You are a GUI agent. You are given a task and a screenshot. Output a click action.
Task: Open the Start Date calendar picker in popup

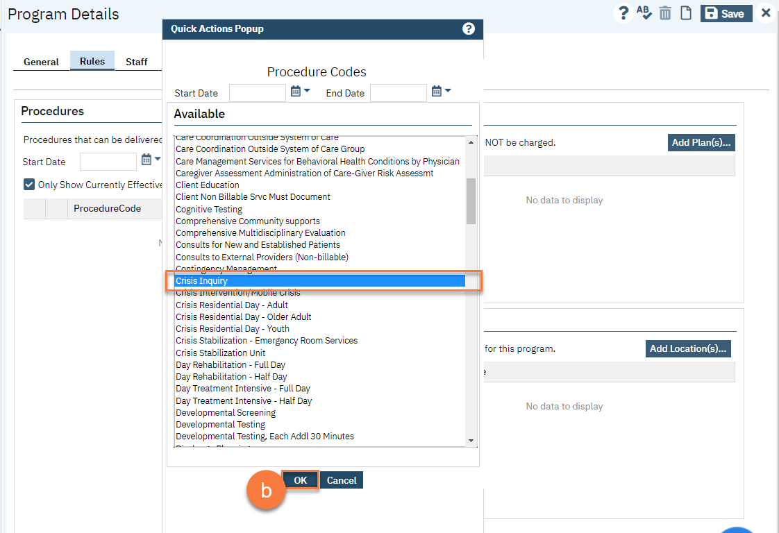[x=296, y=91]
